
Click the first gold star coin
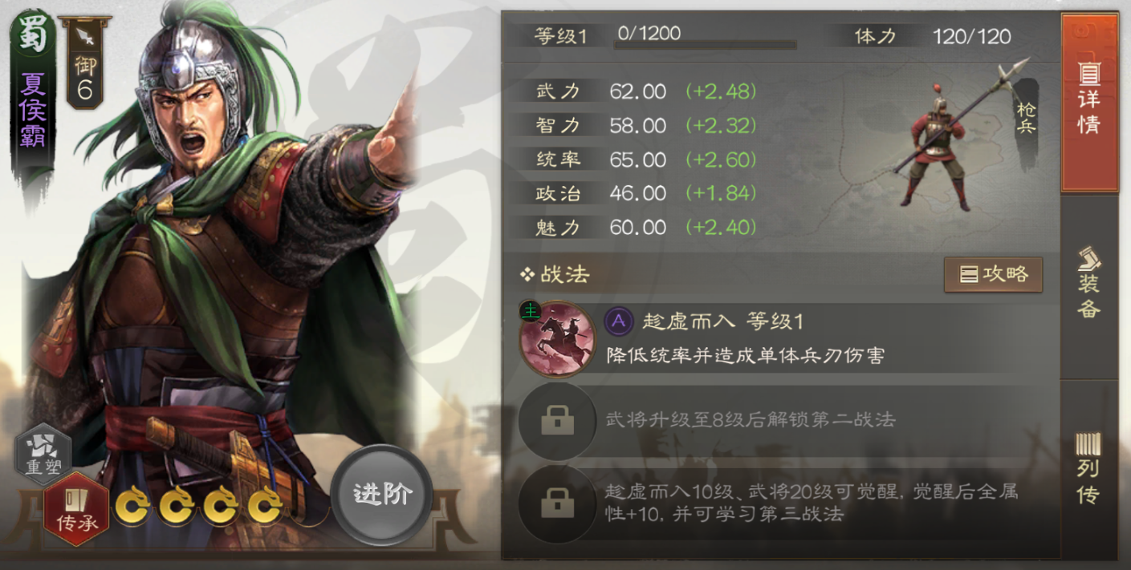(132, 506)
